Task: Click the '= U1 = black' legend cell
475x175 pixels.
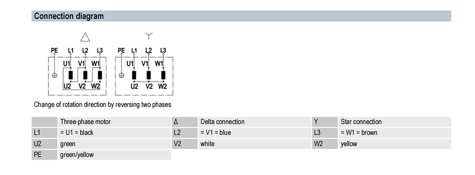Action: point(114,133)
